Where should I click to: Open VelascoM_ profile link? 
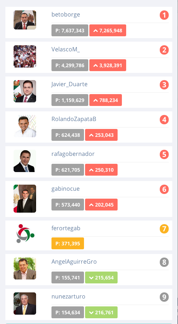(65, 49)
